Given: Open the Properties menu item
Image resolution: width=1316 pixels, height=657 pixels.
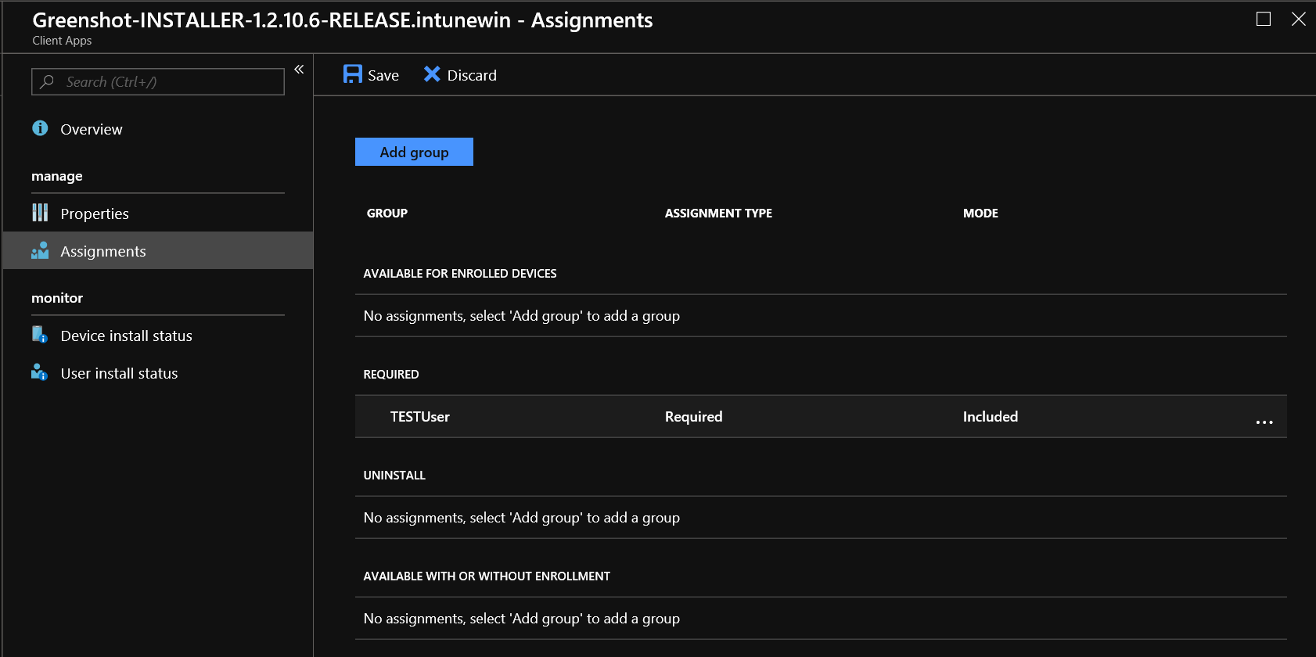Looking at the screenshot, I should (x=95, y=214).
